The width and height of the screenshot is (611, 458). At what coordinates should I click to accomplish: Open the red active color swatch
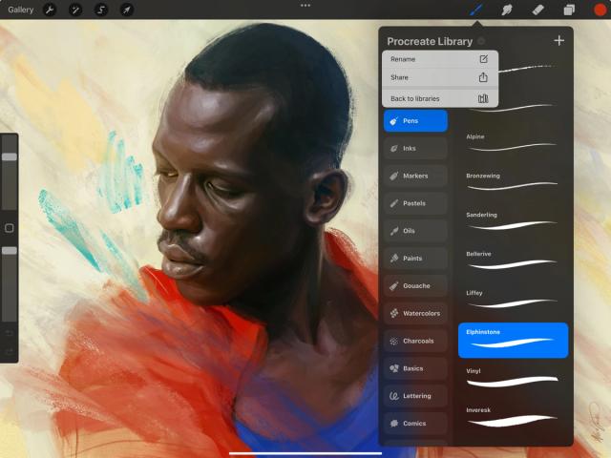600,10
